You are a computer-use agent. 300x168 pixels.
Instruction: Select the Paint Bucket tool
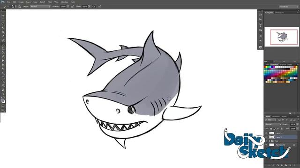[3, 61]
